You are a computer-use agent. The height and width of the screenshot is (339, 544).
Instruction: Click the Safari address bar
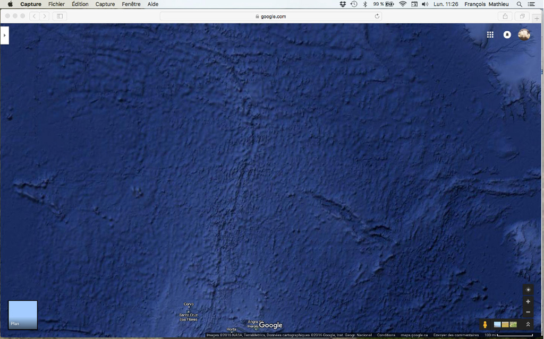tap(270, 16)
